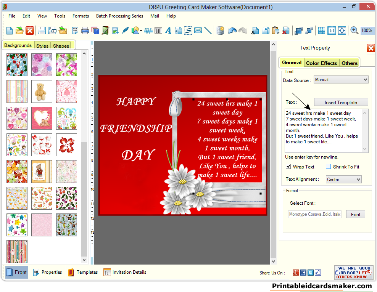The height and width of the screenshot is (292, 377).
Task: Click the backgrounds list scroll-down arrow
Action: tap(84, 260)
